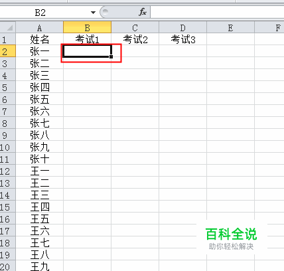This screenshot has height=271, width=284.
Task: Click cell containing 姓名
Action: 39,39
